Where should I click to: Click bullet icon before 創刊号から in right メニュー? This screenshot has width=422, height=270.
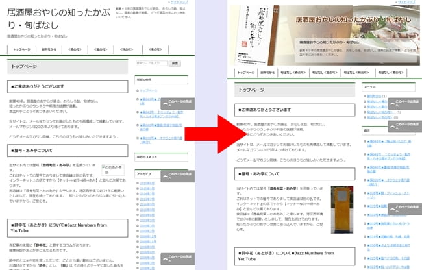coord(365,95)
